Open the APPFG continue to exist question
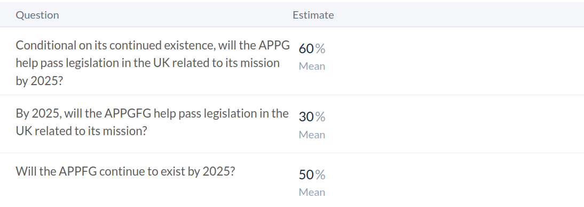Viewport: 584px width, 207px height. point(125,171)
